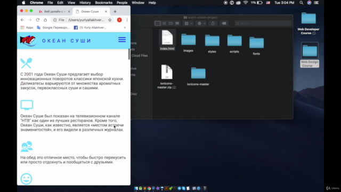Bookmark this page with the star icon
The height and width of the screenshot is (192, 341).
(x=110, y=20)
